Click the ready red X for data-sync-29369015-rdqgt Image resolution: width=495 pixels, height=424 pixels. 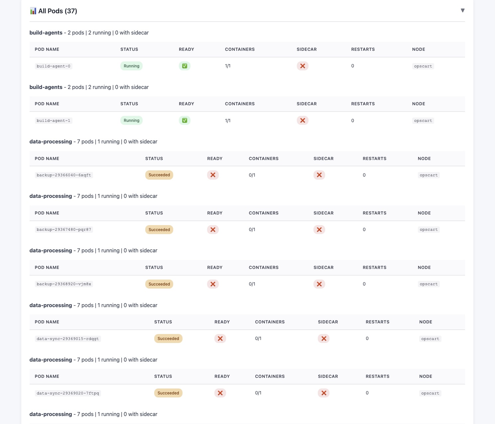220,338
